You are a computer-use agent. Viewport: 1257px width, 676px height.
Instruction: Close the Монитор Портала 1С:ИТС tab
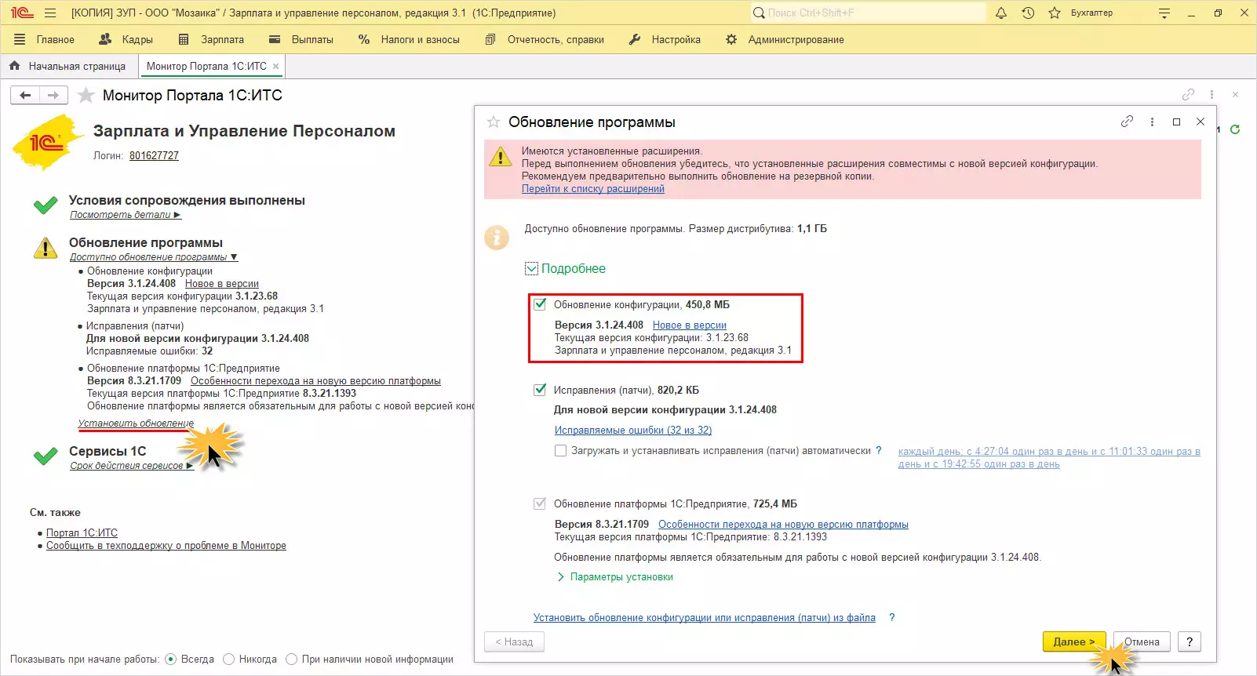point(275,67)
